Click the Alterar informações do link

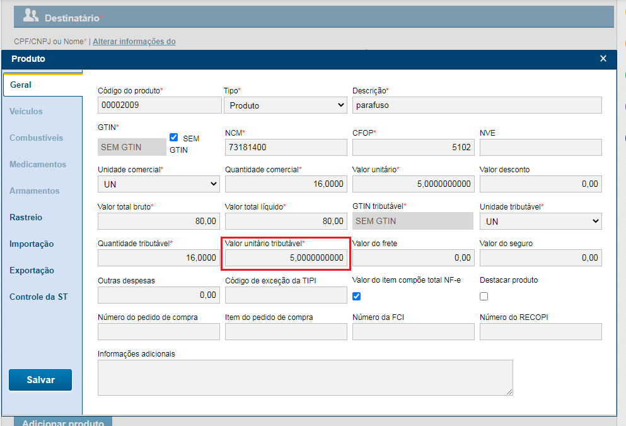pos(134,42)
